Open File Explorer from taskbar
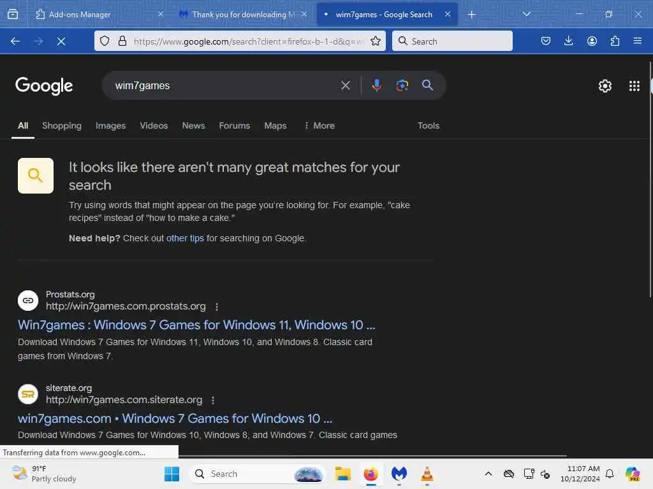653x489 pixels. pos(342,474)
